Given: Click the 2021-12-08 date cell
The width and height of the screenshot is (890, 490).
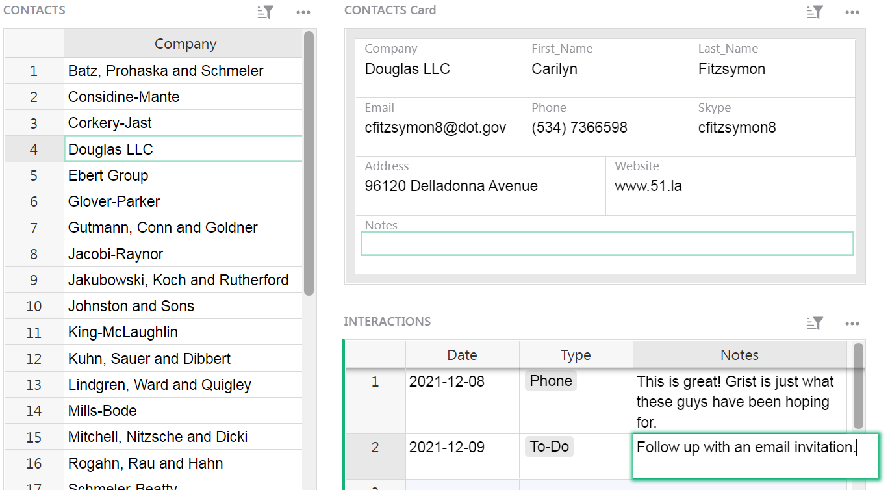Looking at the screenshot, I should coord(447,381).
